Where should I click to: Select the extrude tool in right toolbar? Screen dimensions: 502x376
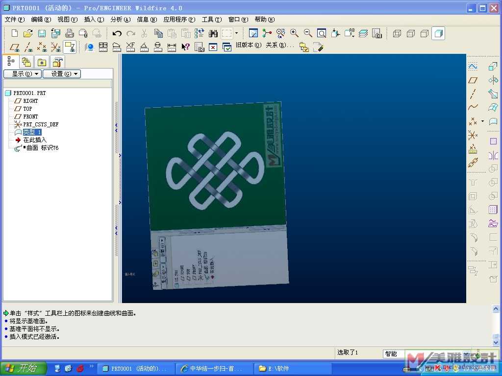tap(493, 67)
